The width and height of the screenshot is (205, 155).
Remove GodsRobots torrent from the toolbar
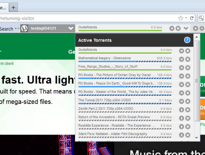coord(178,28)
